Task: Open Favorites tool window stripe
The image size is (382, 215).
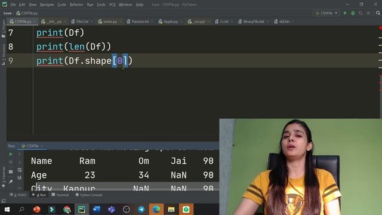Action: [4, 177]
